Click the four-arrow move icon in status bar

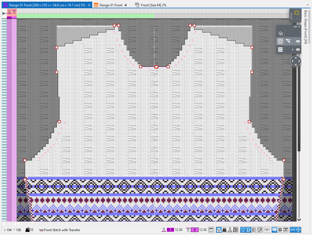[298, 230]
